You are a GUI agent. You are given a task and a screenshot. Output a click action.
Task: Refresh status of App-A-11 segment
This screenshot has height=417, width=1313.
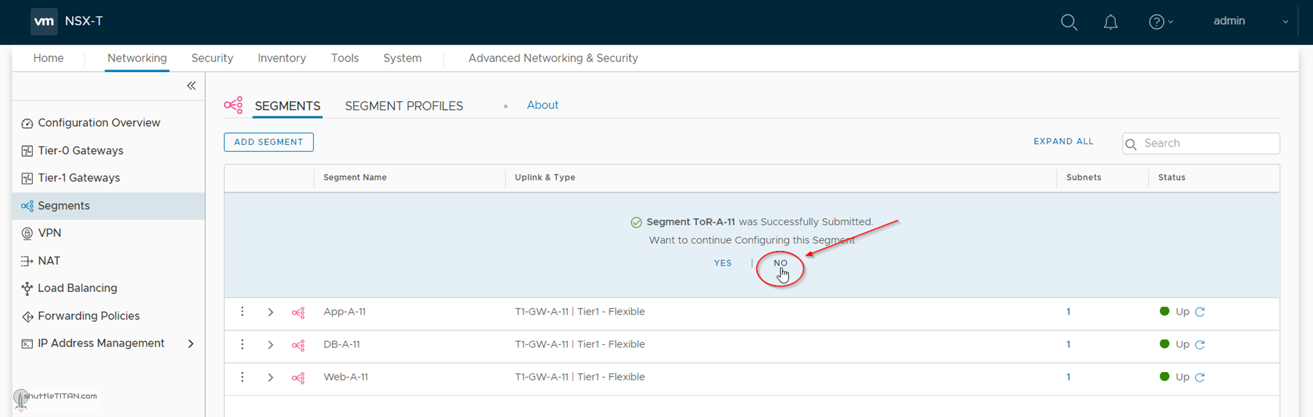(x=1200, y=311)
